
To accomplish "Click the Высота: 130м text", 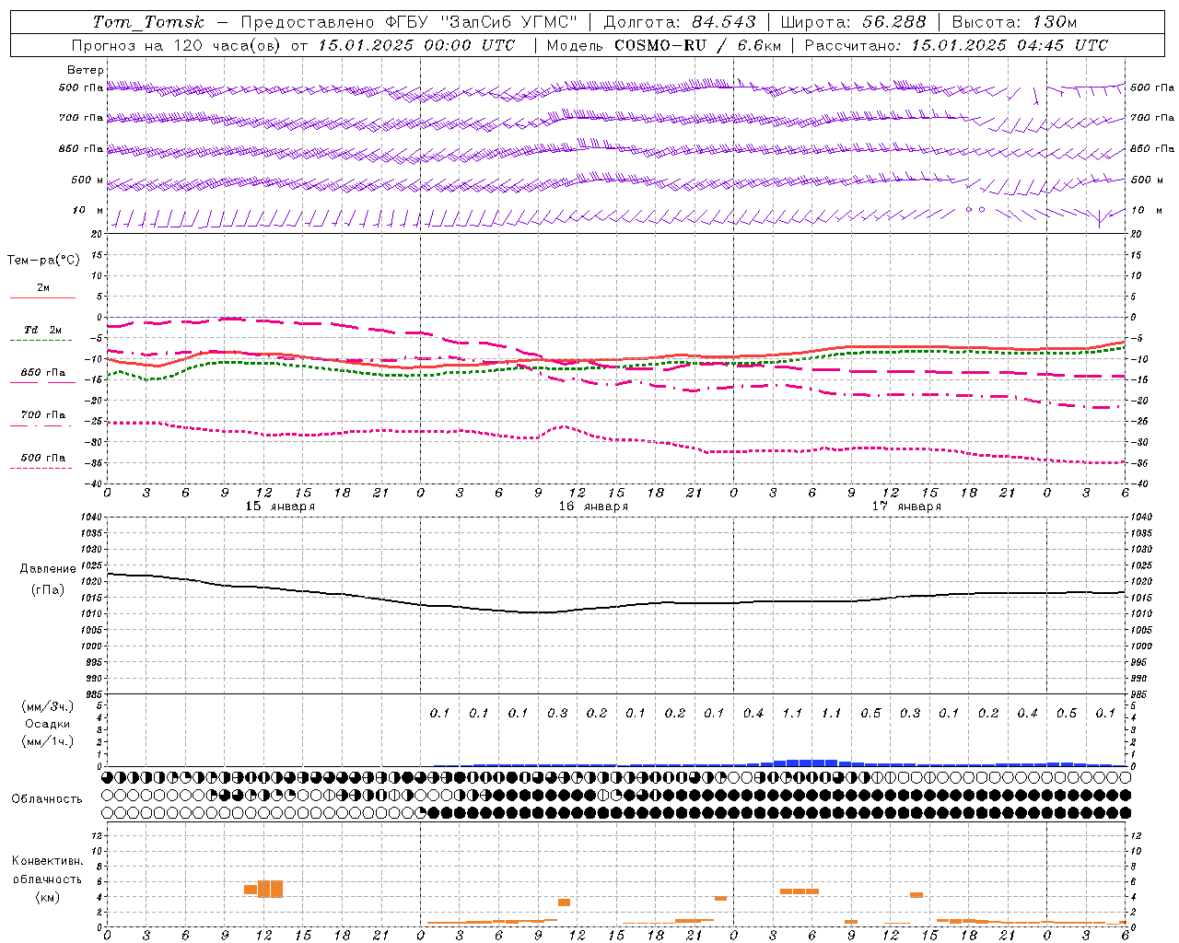I will [1014, 22].
